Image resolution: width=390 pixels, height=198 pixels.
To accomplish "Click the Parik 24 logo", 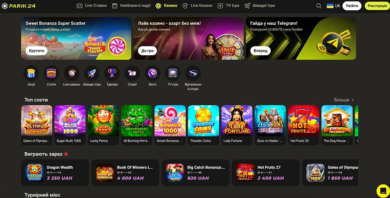I will point(19,6).
